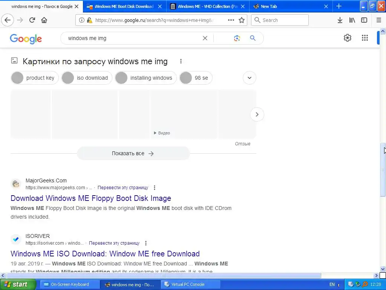The width and height of the screenshot is (386, 290).
Task: Show next images in carousel
Action: 257,114
